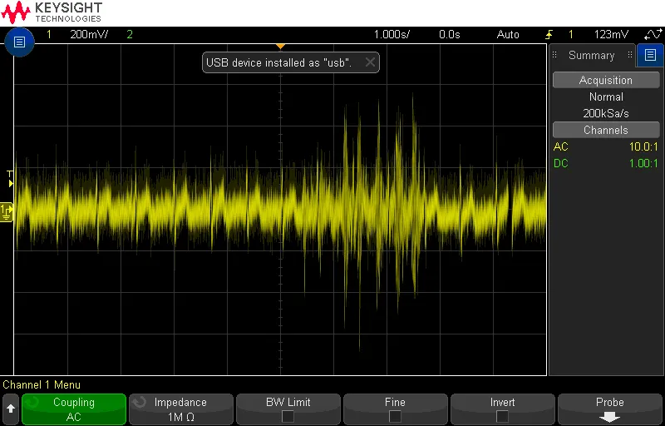Click the Auto trigger mode label

tap(508, 34)
